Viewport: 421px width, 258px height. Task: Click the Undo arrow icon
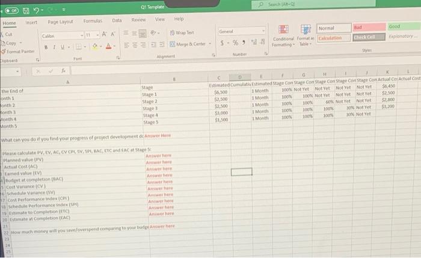coord(36,10)
